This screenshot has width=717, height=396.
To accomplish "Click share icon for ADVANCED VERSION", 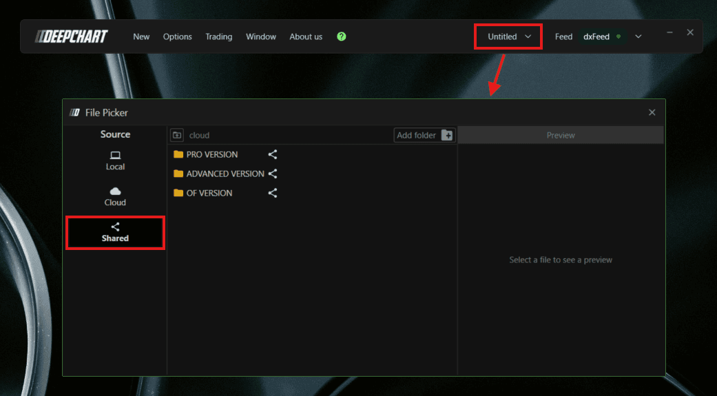I will (x=273, y=174).
